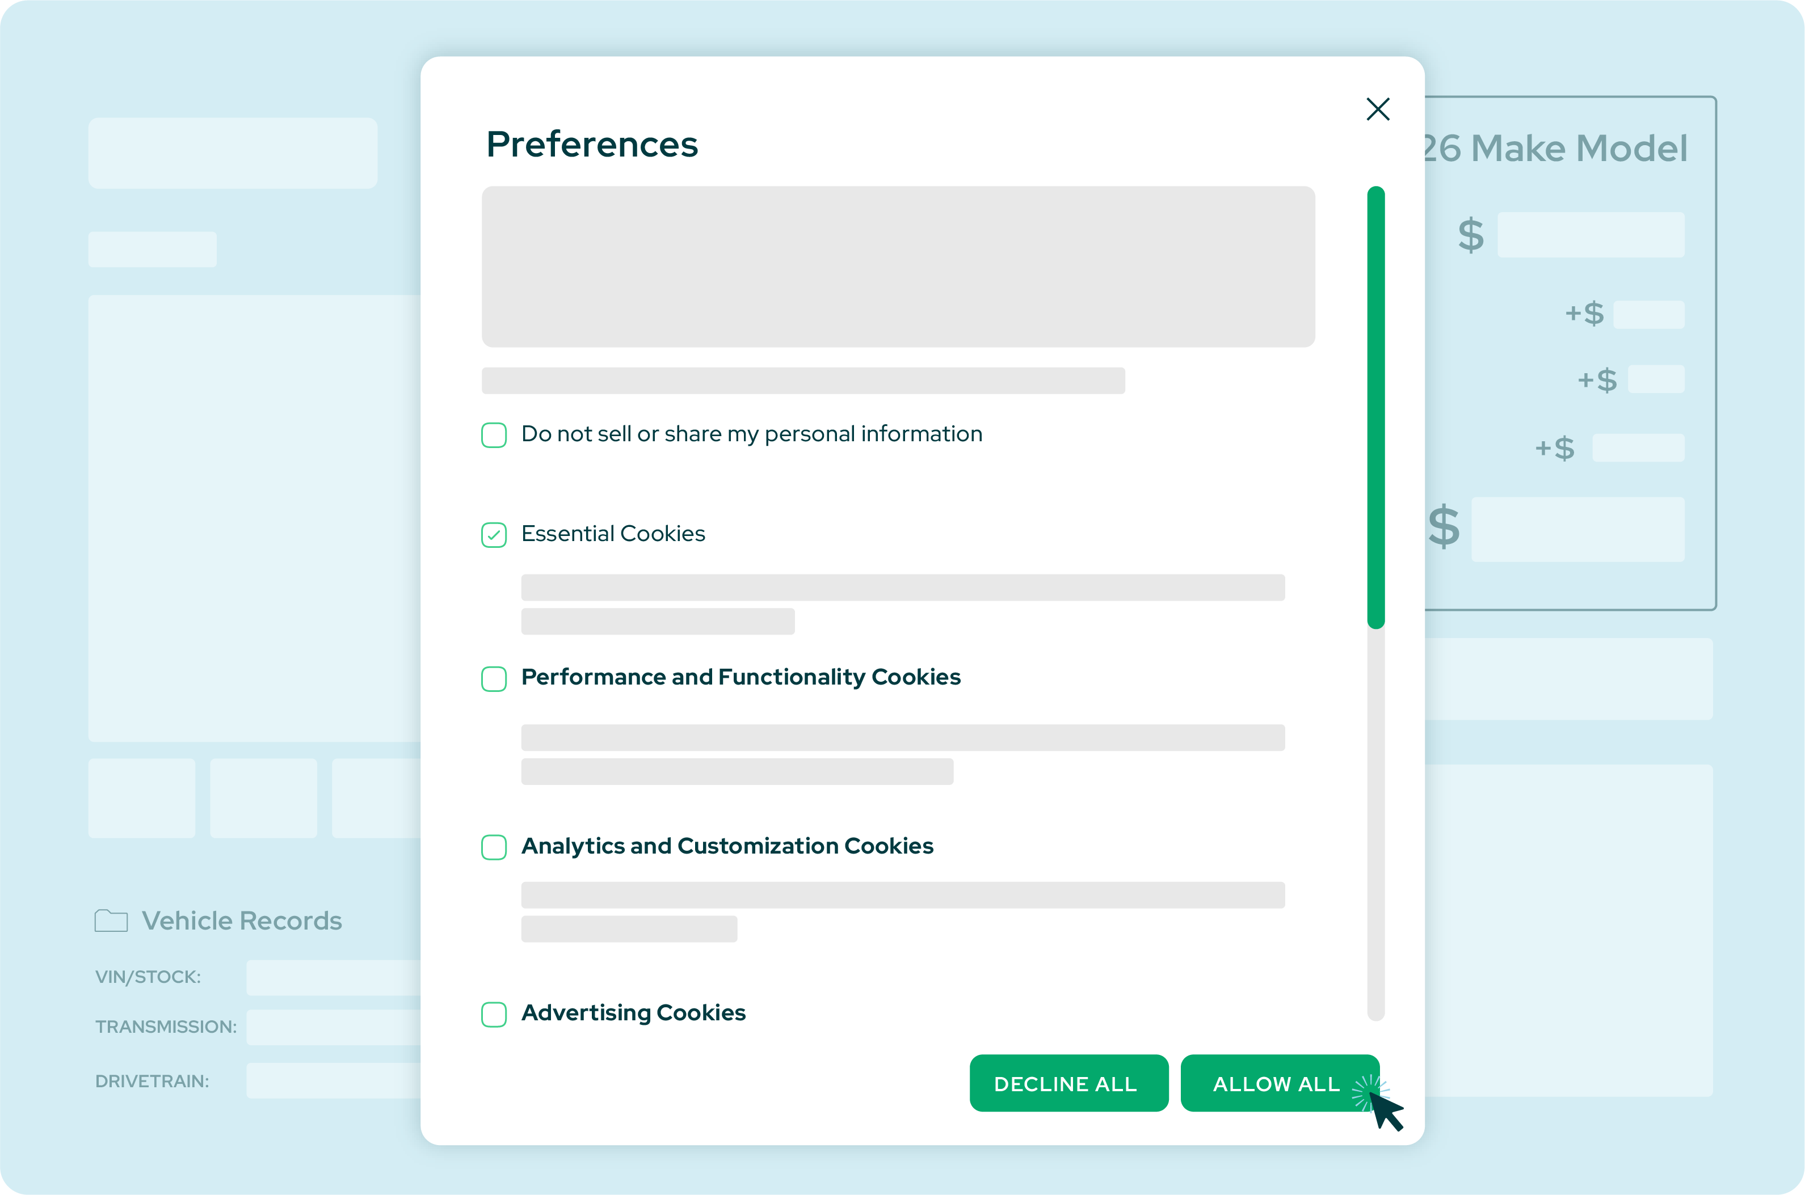Click the green scrollbar thumb in Preferences
This screenshot has width=1805, height=1195.
pos(1375,408)
